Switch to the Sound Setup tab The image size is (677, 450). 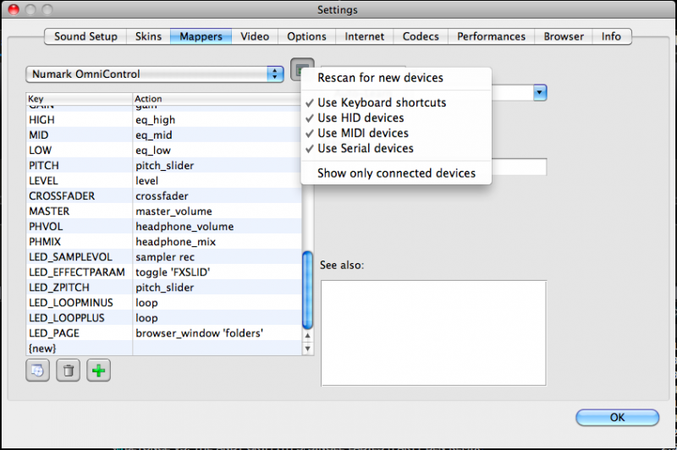click(87, 36)
